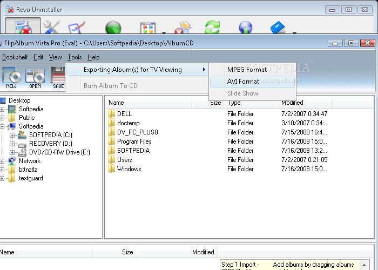Click Modified column header in bottom panel
The width and height of the screenshot is (378, 270).
pyautogui.click(x=177, y=252)
